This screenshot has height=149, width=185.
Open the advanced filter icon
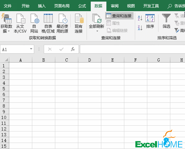tap(177, 30)
